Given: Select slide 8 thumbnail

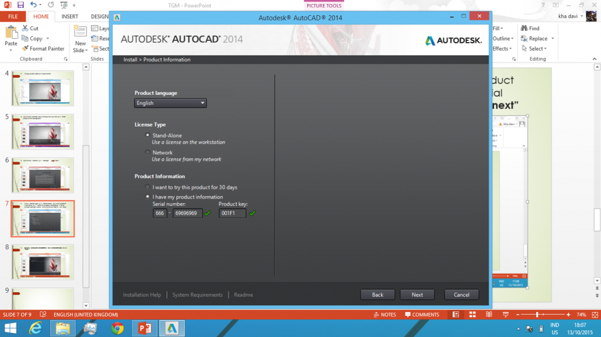Looking at the screenshot, I should [x=42, y=262].
